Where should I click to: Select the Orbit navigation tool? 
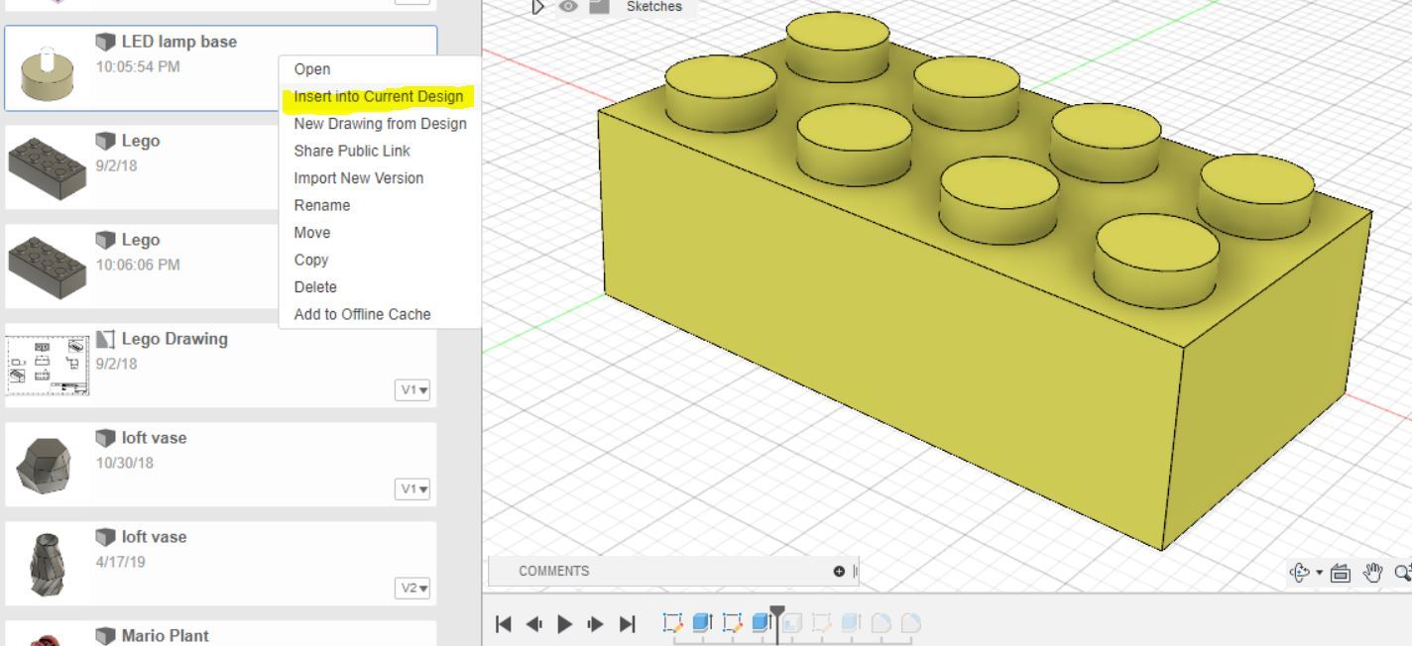1298,572
